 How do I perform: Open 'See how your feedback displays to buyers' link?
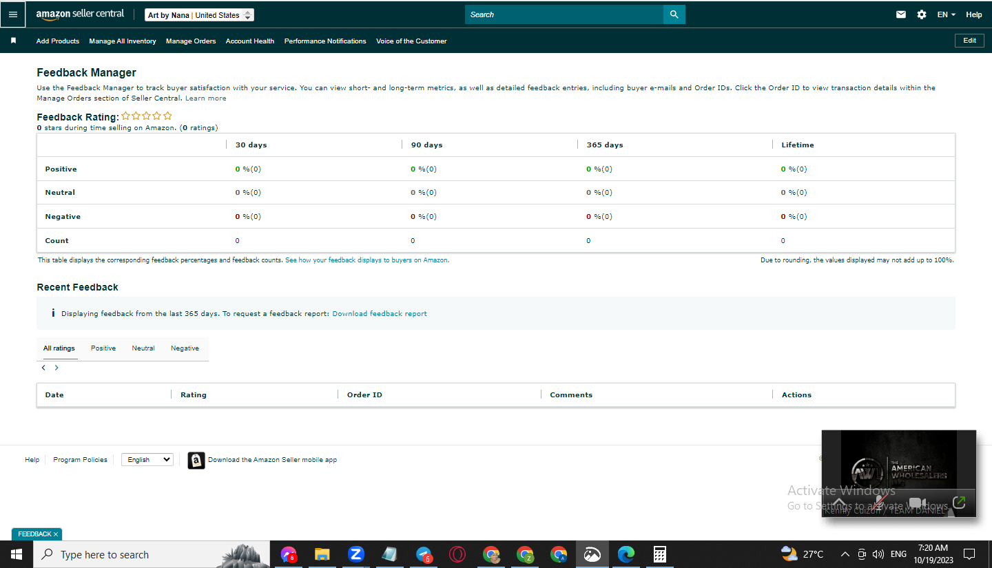366,260
